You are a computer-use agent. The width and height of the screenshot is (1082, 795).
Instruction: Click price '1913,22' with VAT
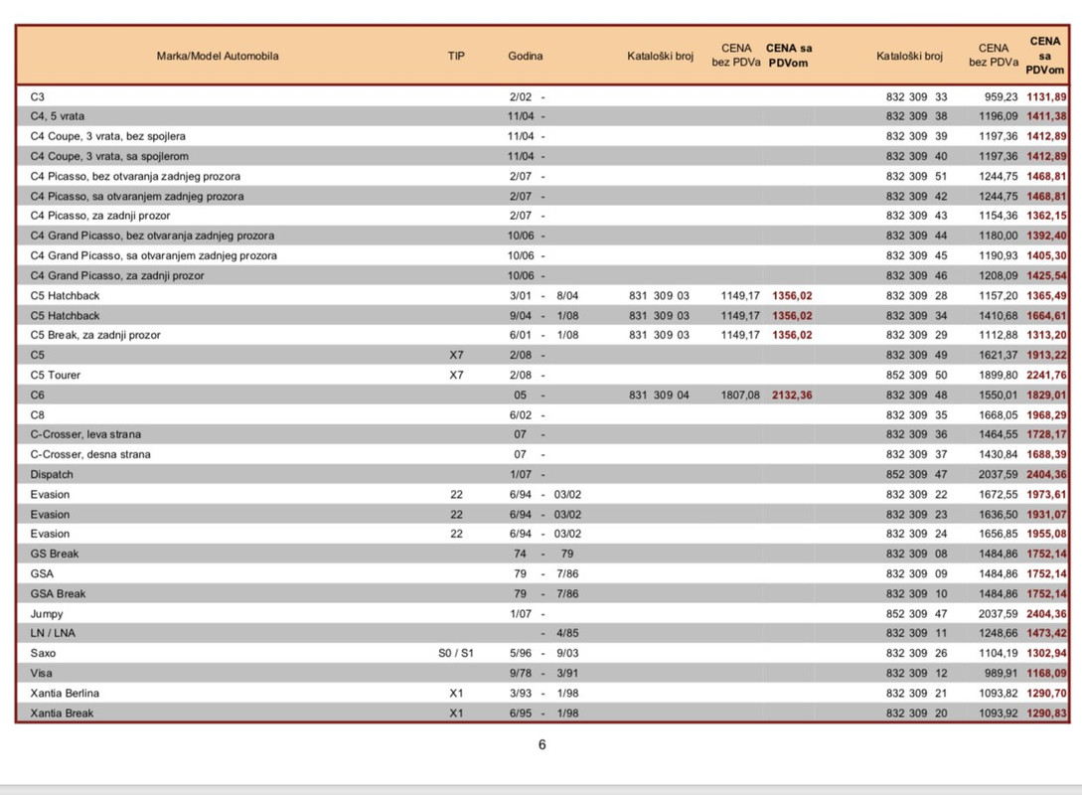coord(1046,355)
